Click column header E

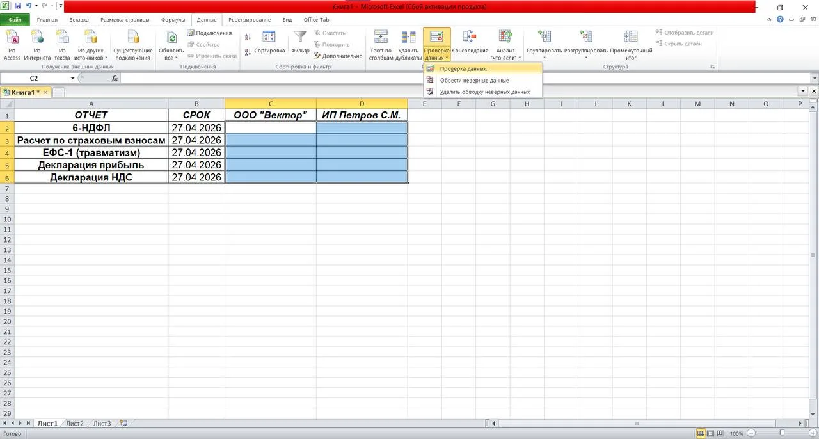point(425,104)
